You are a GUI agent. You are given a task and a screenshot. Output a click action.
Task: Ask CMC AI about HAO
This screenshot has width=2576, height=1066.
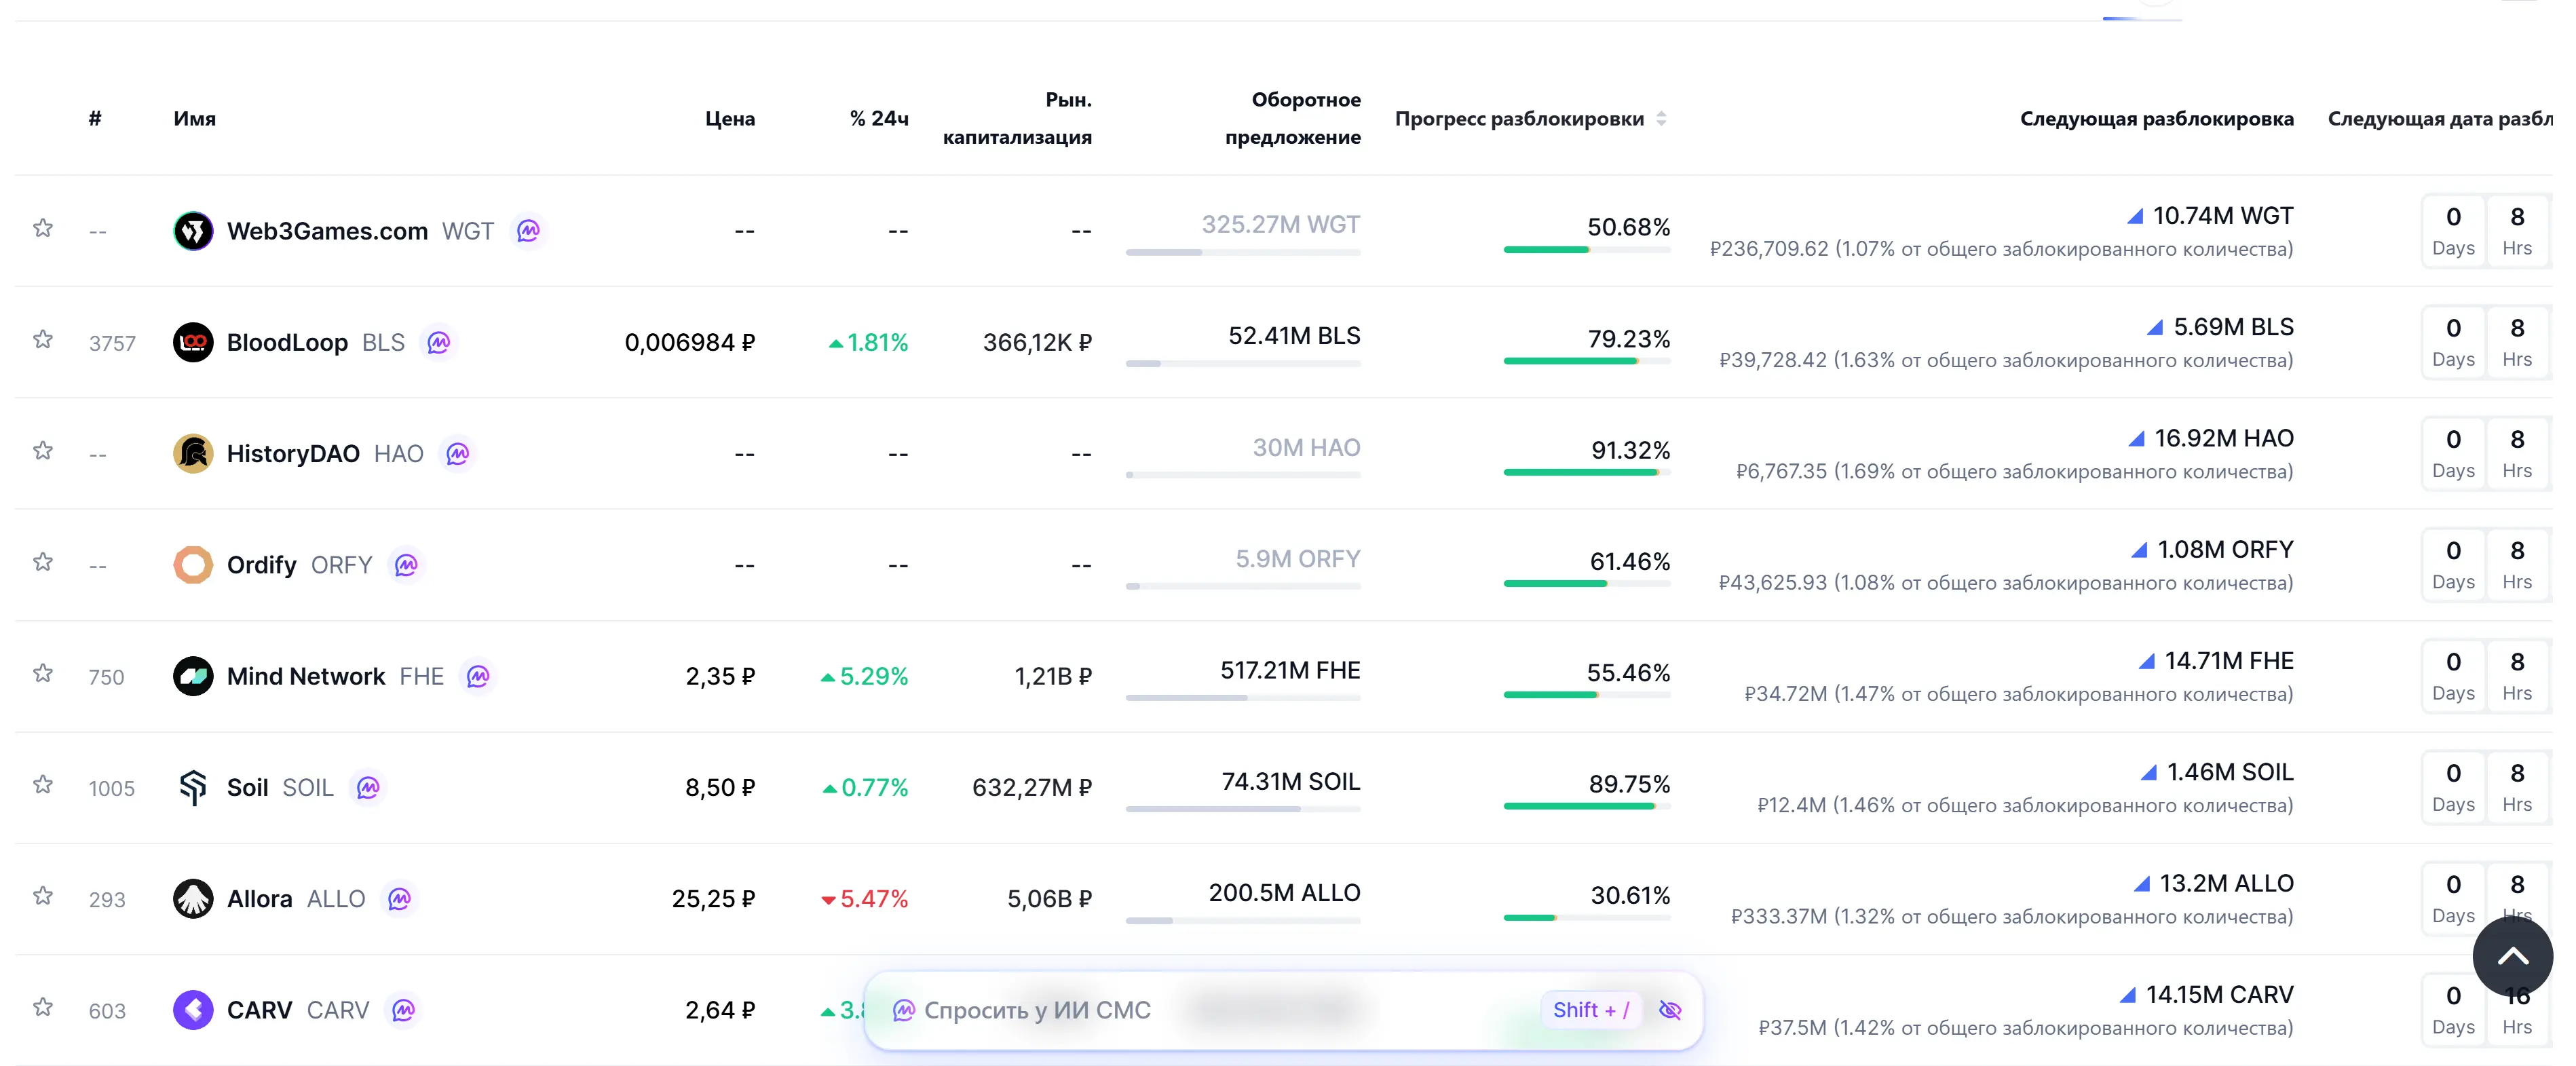click(x=458, y=453)
